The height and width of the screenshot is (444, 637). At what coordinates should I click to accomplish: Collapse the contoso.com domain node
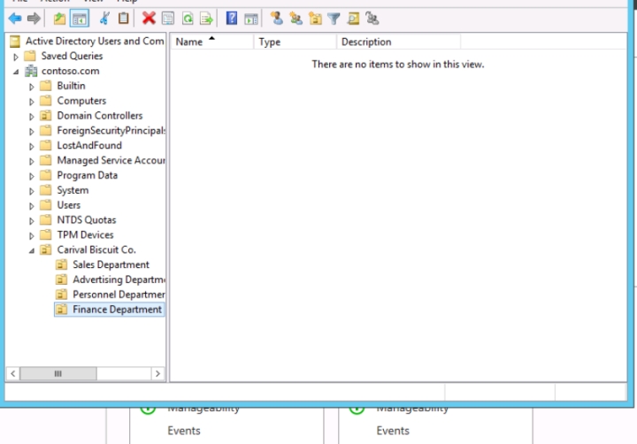tap(17, 72)
